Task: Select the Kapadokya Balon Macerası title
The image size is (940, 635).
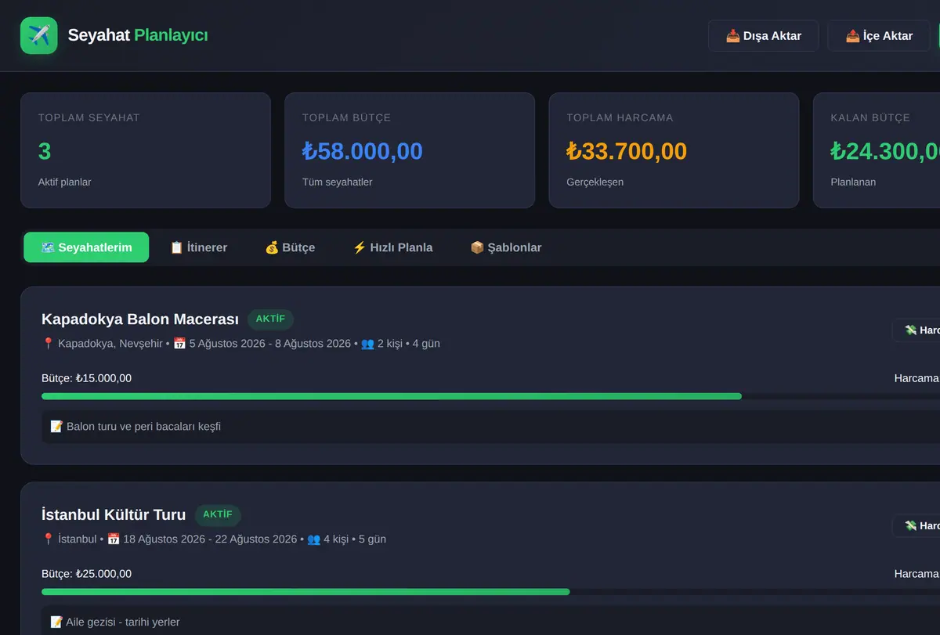Action: tap(140, 319)
